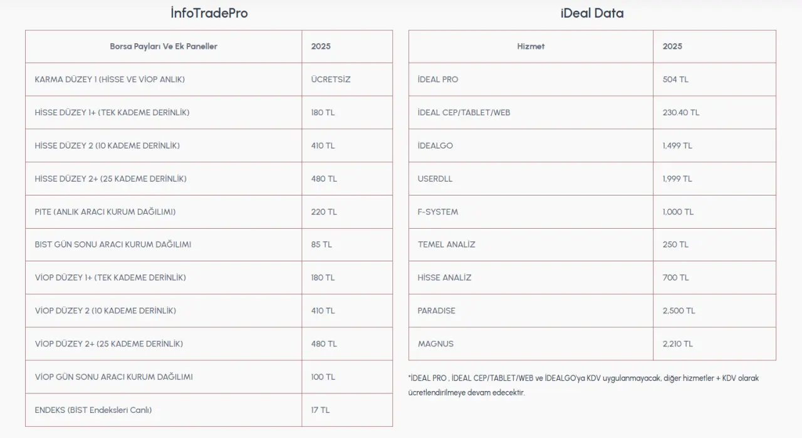802x438 pixels.
Task: Click the İDEAL CEP/TABLET/WEB service name
Action: pyautogui.click(x=464, y=113)
